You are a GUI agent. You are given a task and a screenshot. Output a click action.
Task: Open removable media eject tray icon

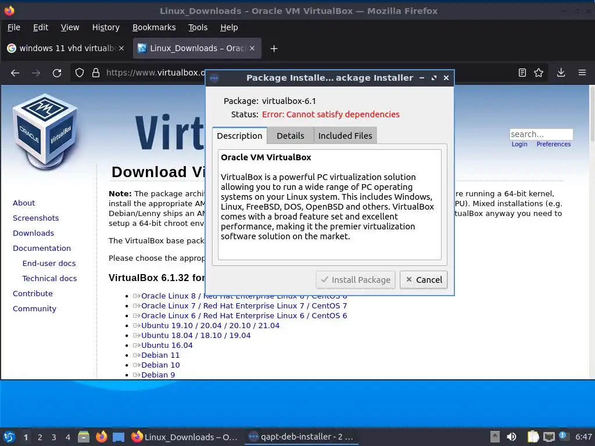(494, 437)
